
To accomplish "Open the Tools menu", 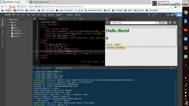I will click(44, 15).
